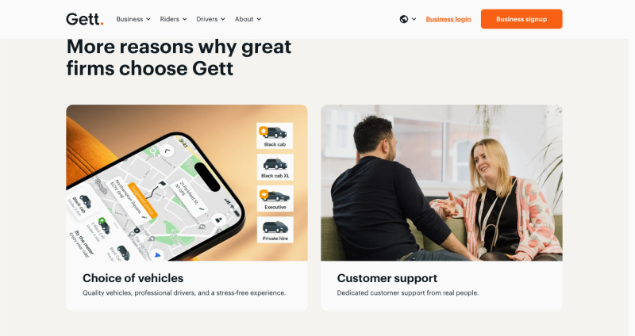Choose the Private hire vehicle icon
The image size is (635, 336).
click(x=275, y=230)
